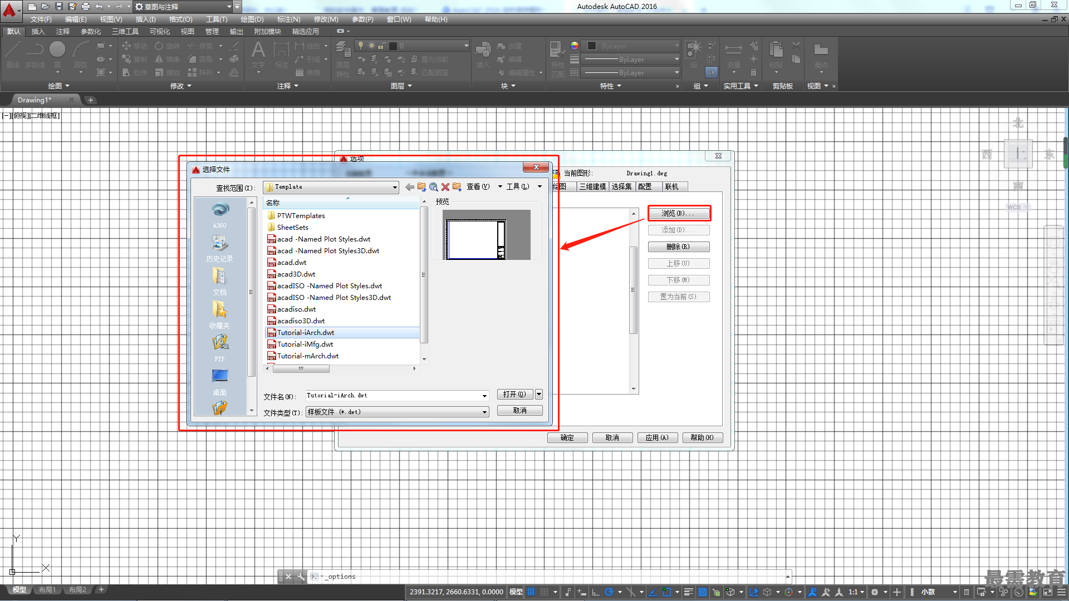Open the 查看 view menu in file dialog

(x=478, y=187)
